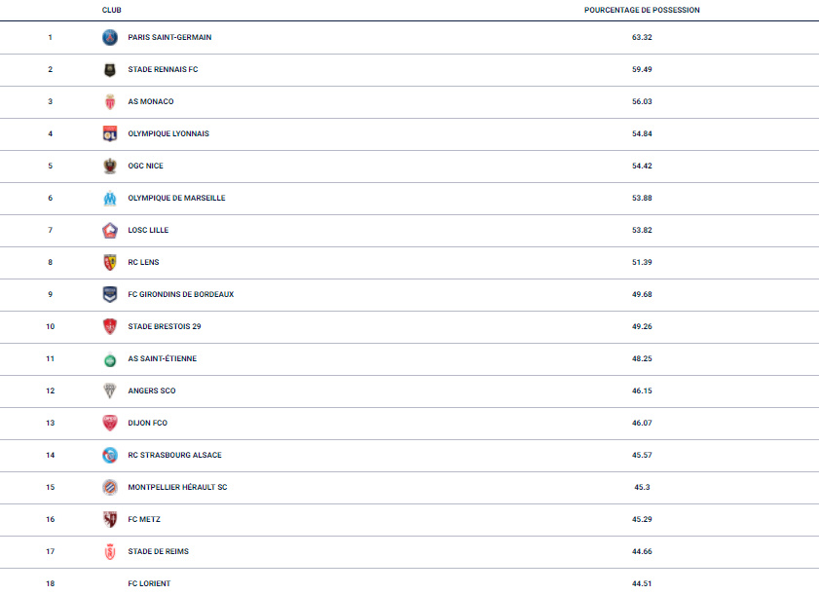Open the Montpellier Hérault SC link

click(x=177, y=487)
